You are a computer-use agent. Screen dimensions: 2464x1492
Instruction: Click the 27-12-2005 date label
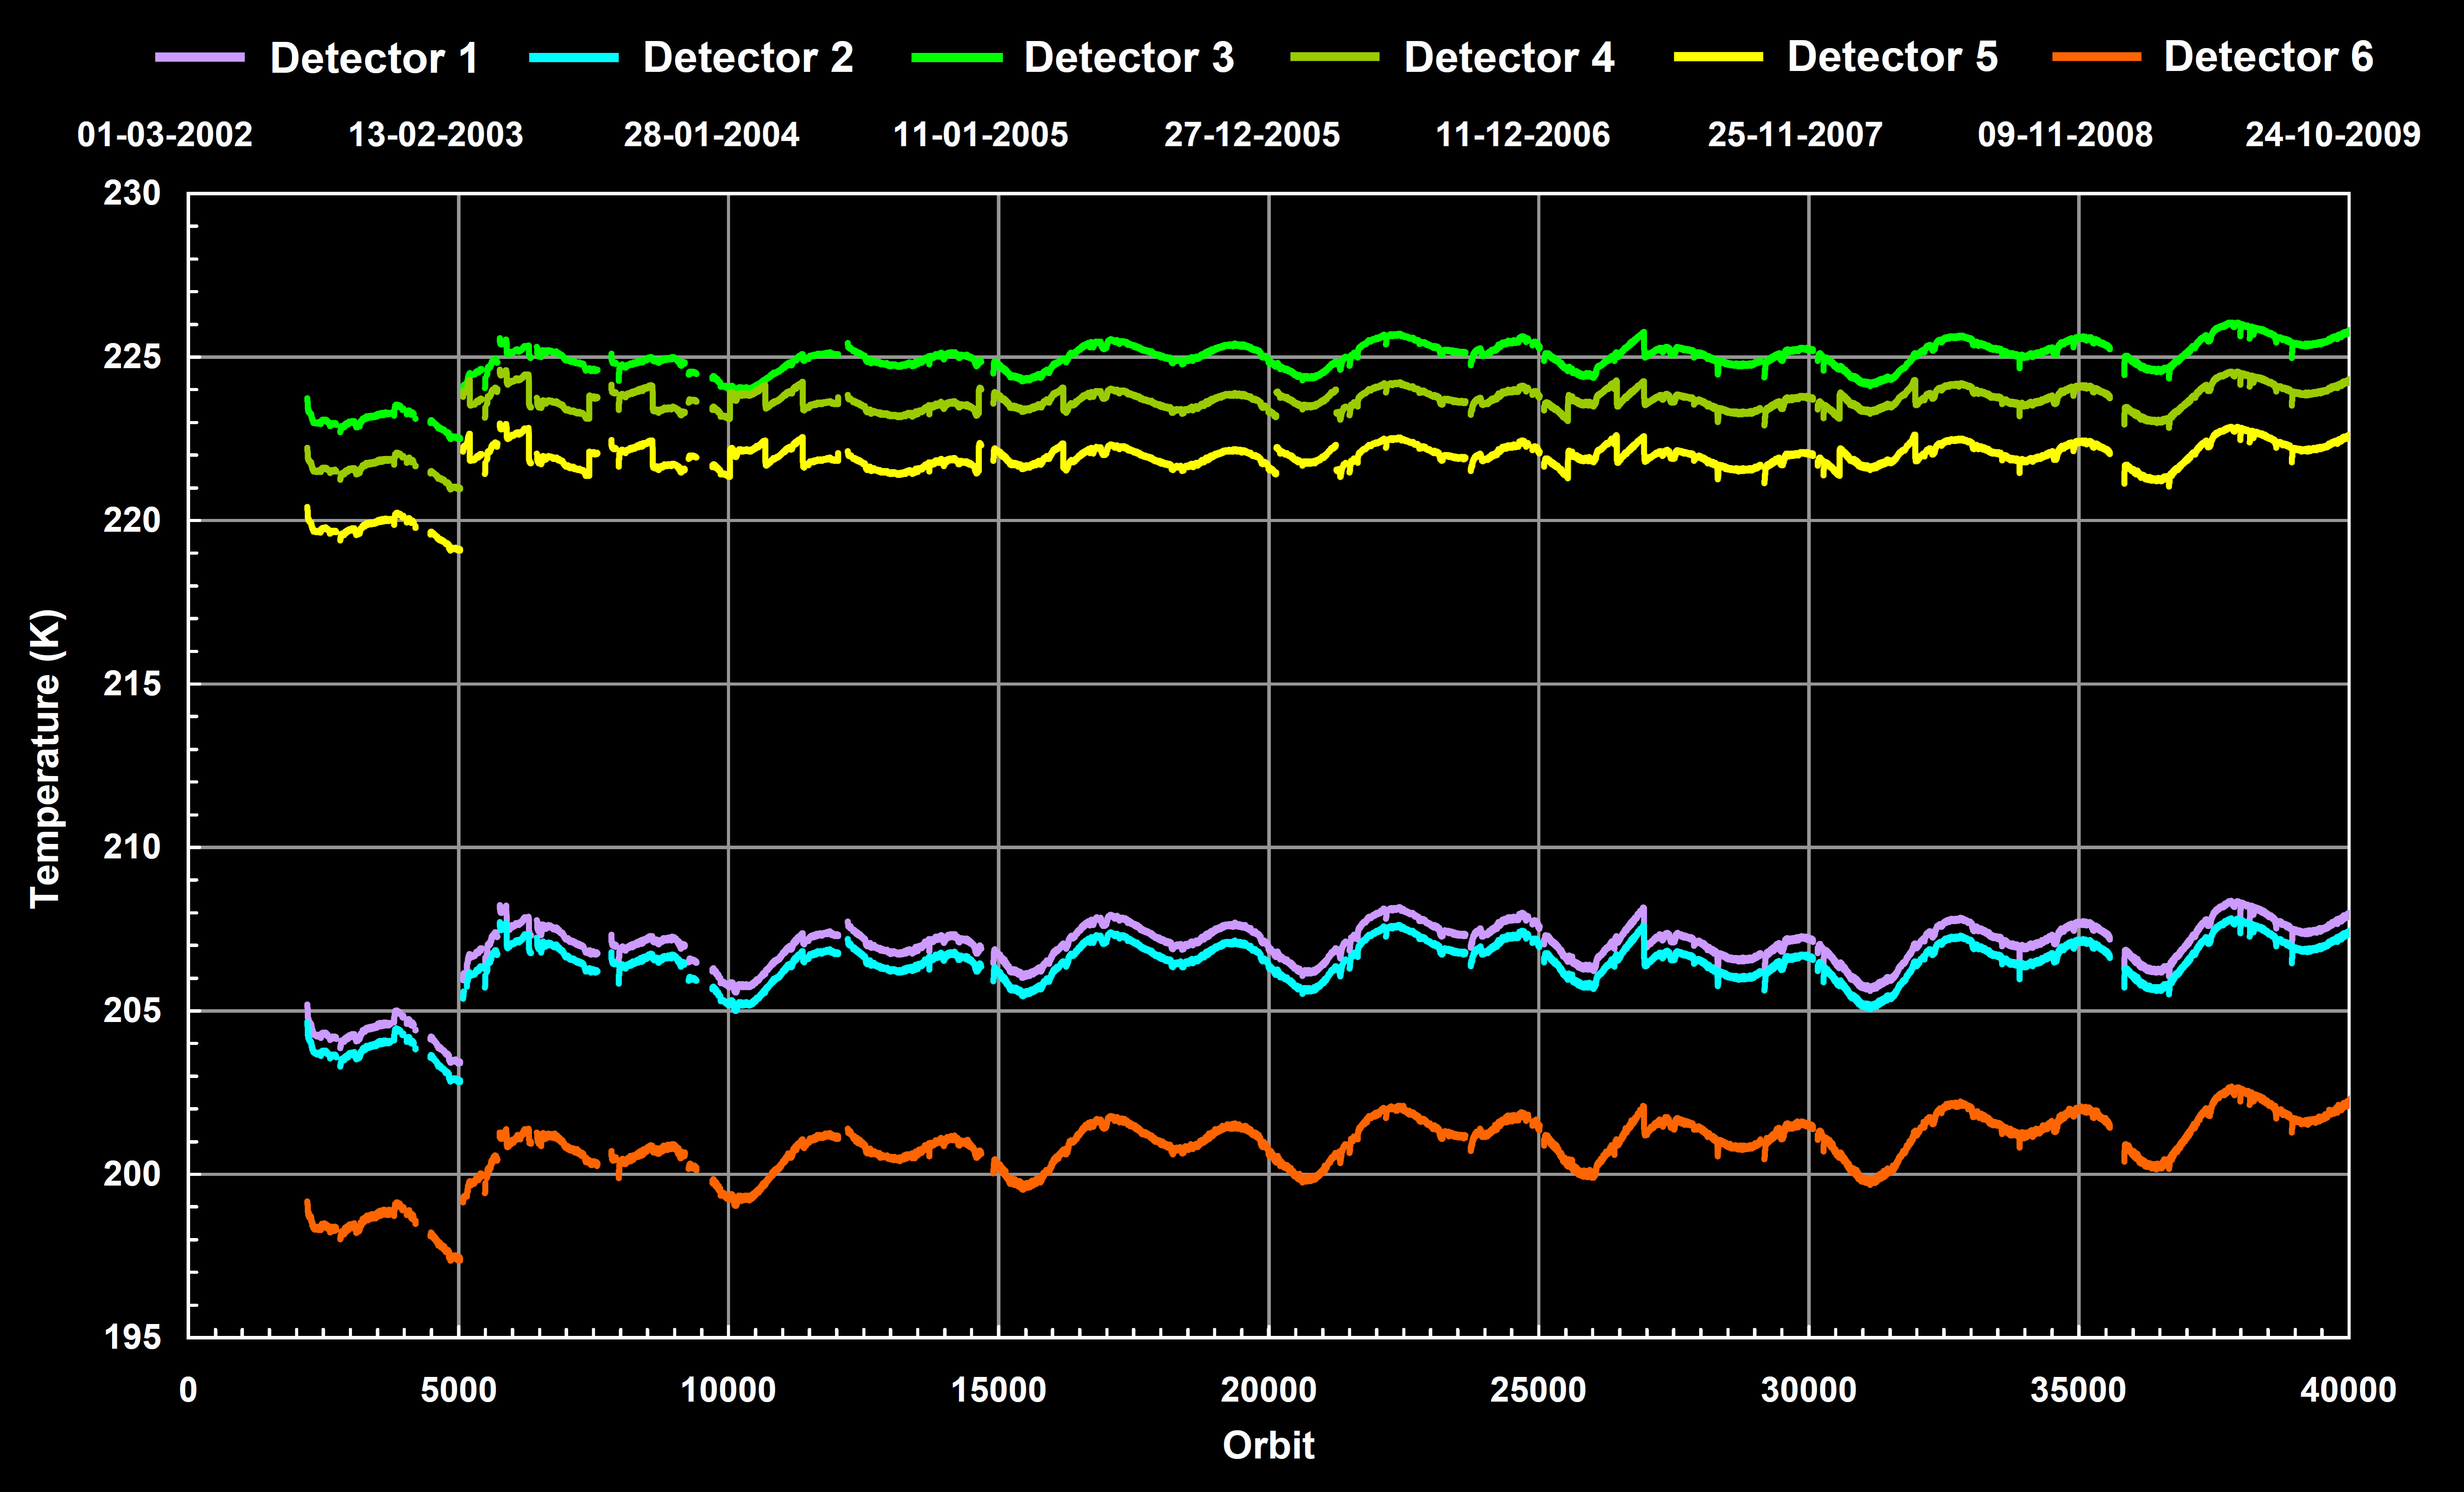pos(1251,134)
